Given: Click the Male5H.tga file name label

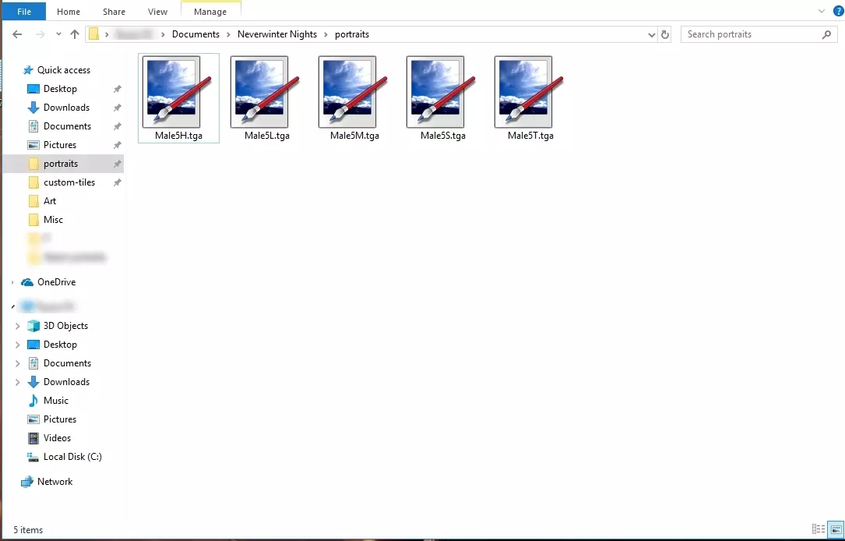Looking at the screenshot, I should pos(178,136).
